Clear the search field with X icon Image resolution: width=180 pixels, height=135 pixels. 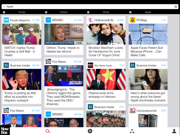(176, 7)
